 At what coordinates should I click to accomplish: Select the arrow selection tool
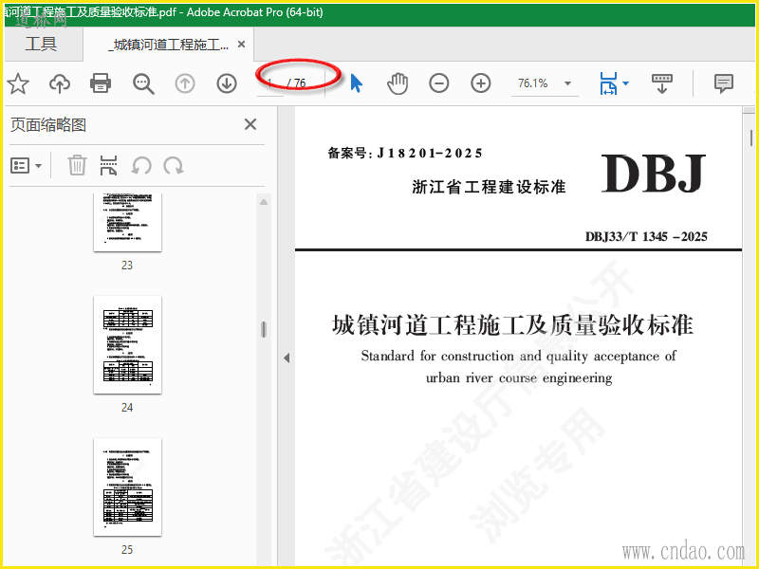click(x=357, y=83)
